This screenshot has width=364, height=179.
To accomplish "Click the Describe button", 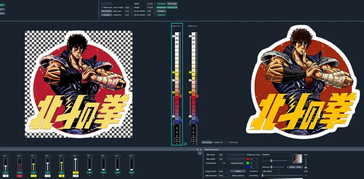I will pyautogui.click(x=107, y=15).
